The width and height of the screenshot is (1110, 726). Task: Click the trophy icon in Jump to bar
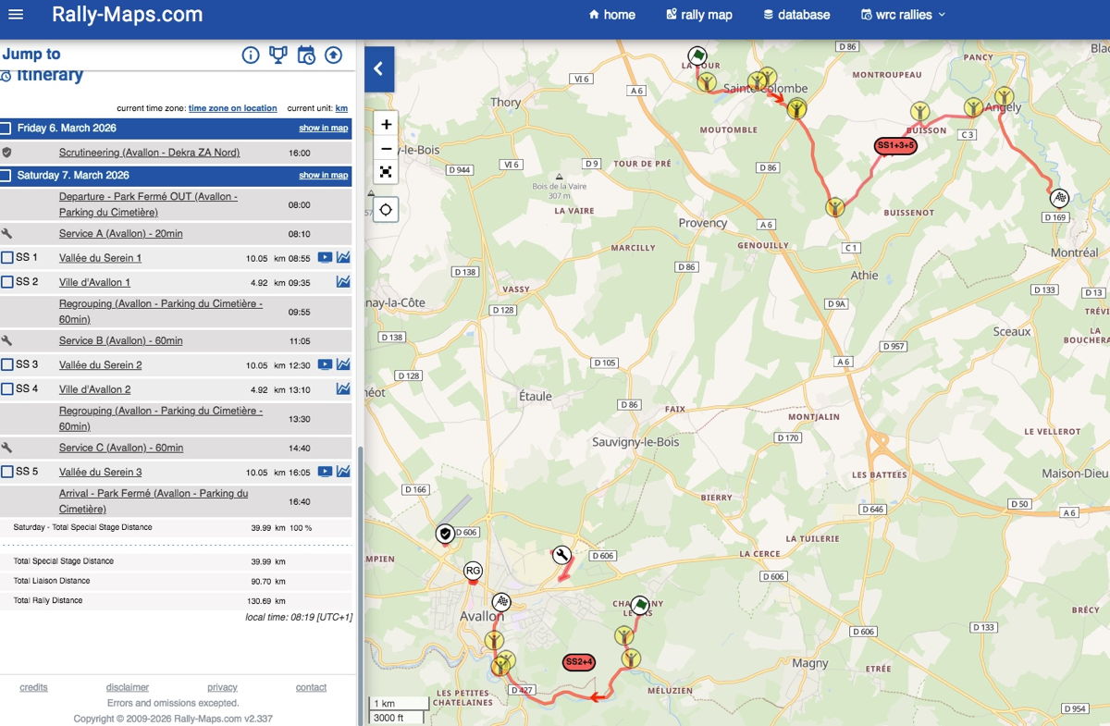[278, 55]
